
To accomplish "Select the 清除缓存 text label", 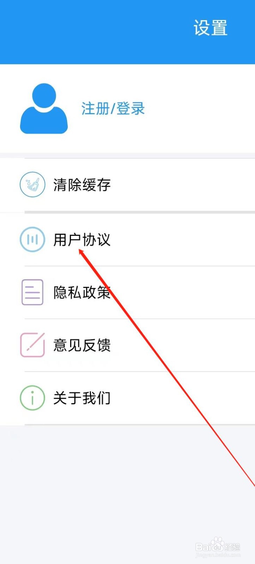I will pyautogui.click(x=82, y=185).
